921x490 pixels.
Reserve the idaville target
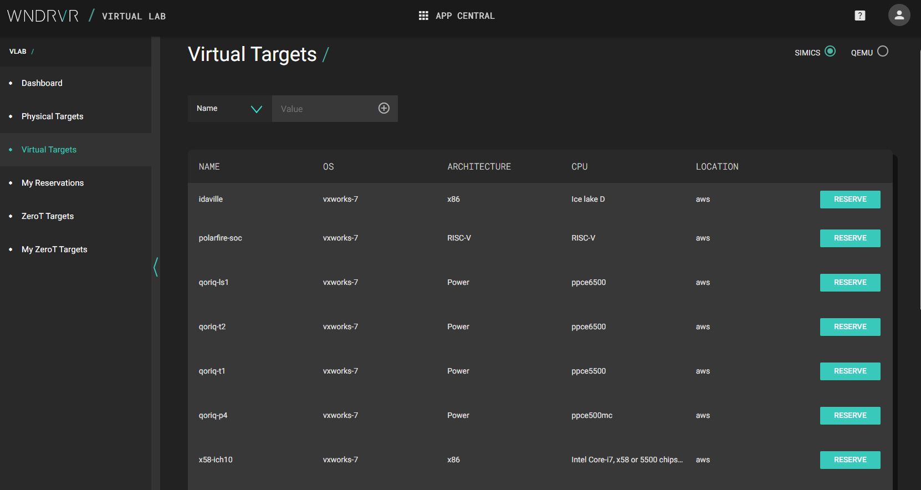click(x=850, y=200)
